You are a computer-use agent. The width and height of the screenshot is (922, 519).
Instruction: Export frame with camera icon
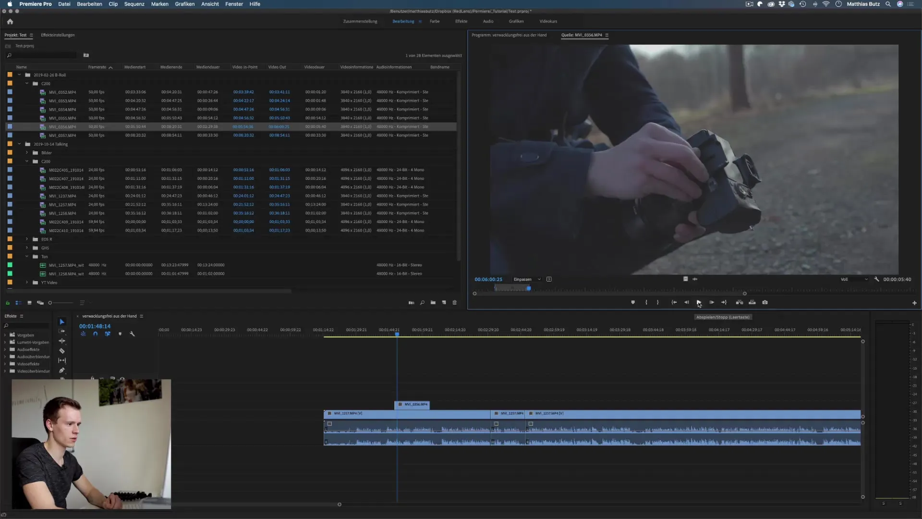tap(765, 302)
